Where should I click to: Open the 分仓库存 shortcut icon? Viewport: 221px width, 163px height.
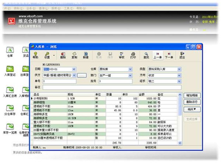[10, 110]
